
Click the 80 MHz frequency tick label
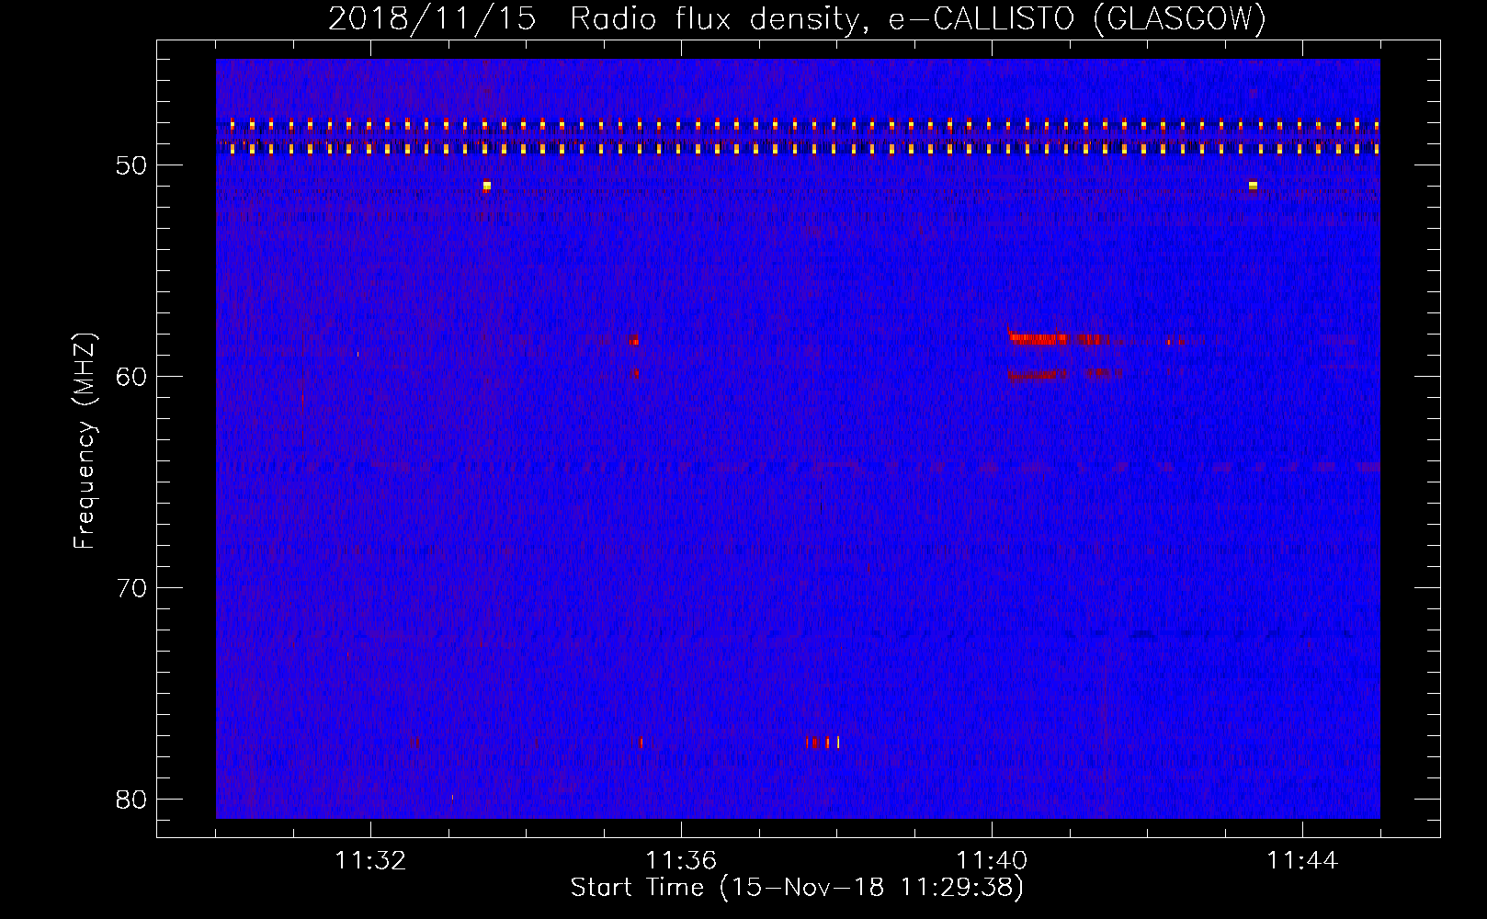pos(132,800)
